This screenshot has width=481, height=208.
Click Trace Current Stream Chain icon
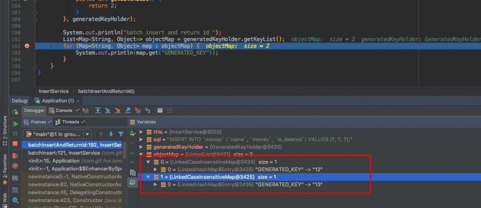pyautogui.click(x=170, y=110)
